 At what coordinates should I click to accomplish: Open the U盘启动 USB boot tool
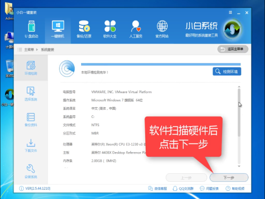point(31,29)
